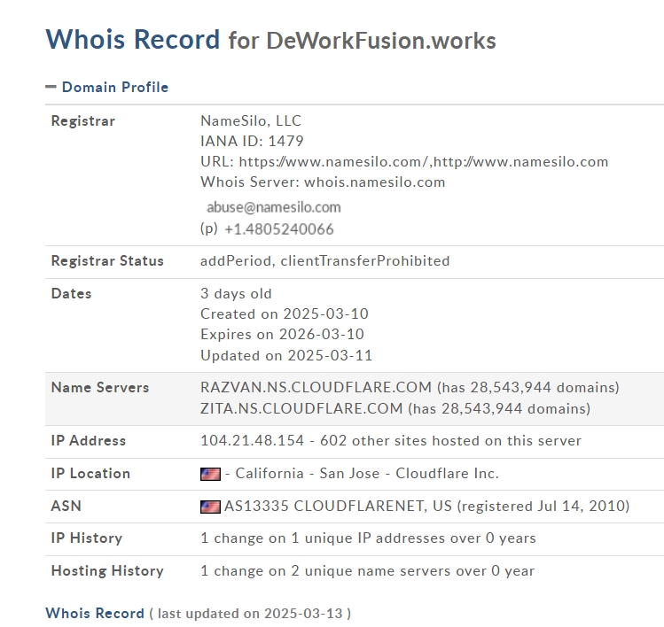Click the Domain Profile heading
Viewport: 664px width, 627px height.
pyautogui.click(x=114, y=87)
